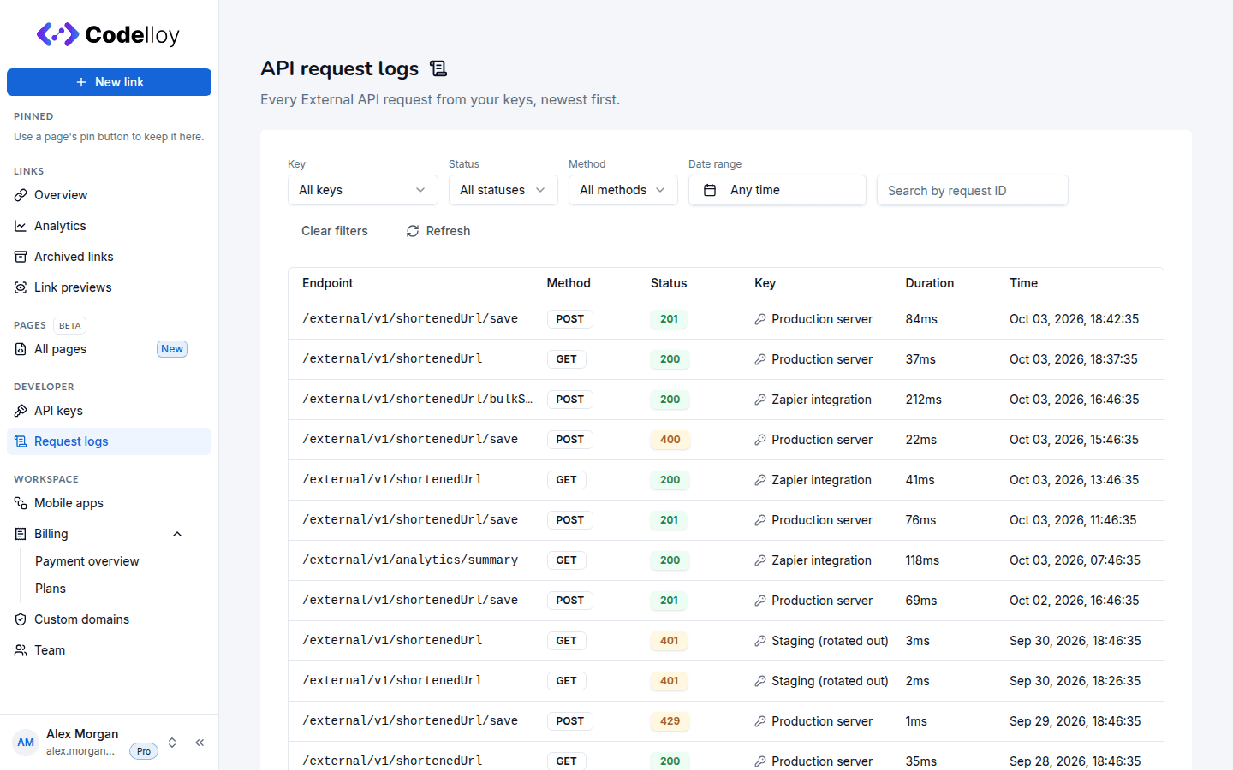Click key icon in 3ms Staging row
This screenshot has height=770, width=1233.
[x=760, y=641]
